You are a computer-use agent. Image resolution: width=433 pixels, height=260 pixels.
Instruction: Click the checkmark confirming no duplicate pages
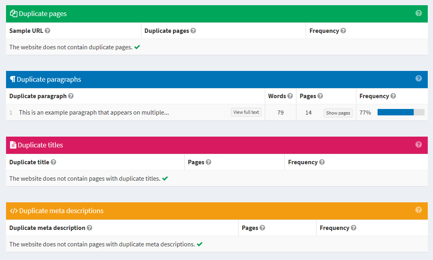[137, 47]
